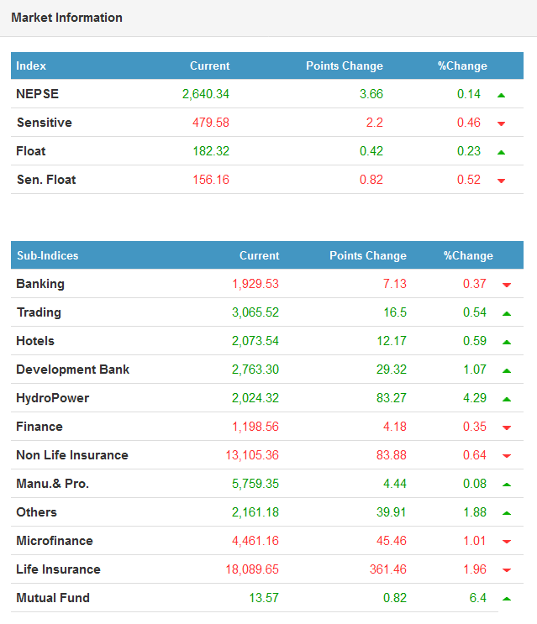Select the Manu.& Pro. sub-index name

(53, 484)
